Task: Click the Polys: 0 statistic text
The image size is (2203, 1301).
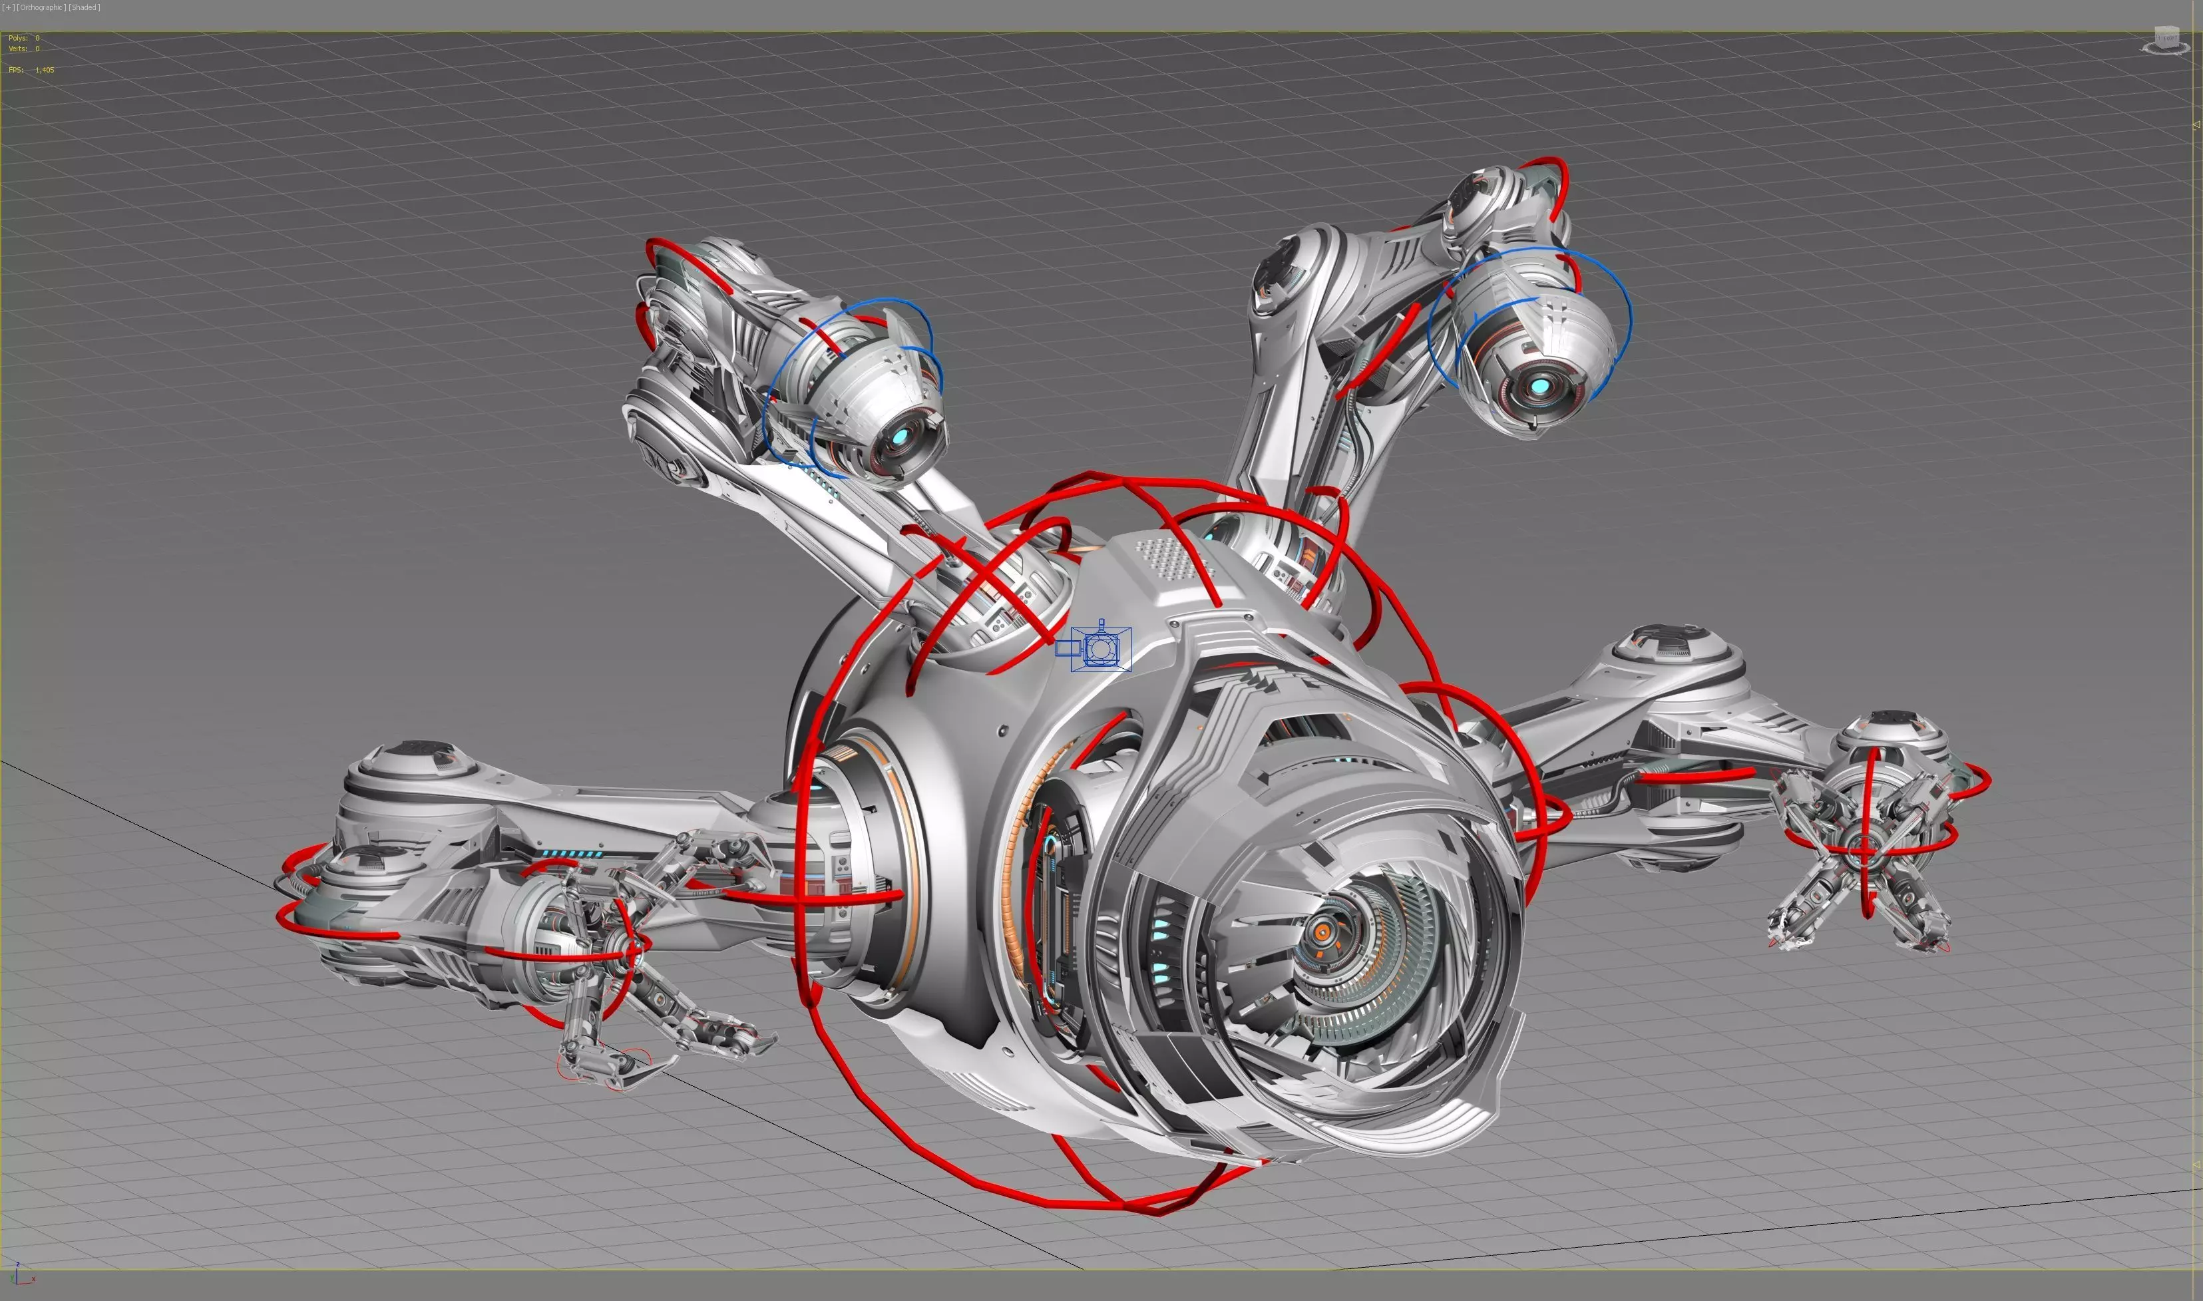Action: tap(24, 39)
